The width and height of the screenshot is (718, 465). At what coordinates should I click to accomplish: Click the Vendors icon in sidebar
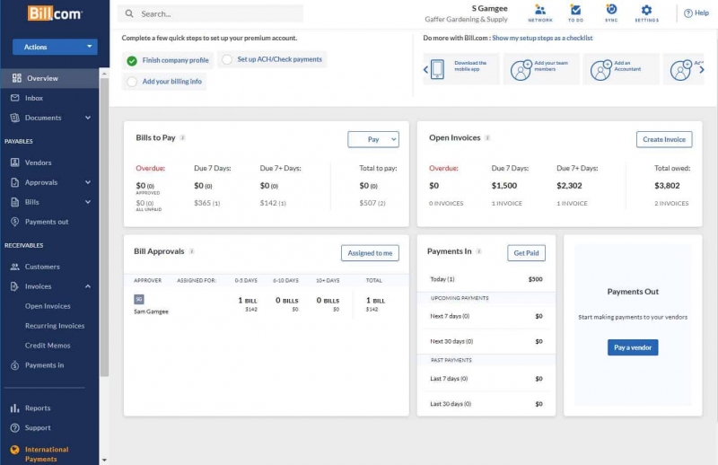15,162
